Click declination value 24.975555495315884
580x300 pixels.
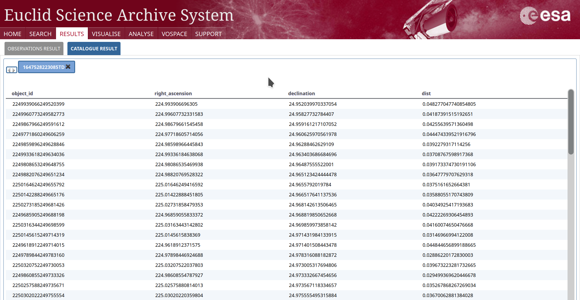click(313, 295)
